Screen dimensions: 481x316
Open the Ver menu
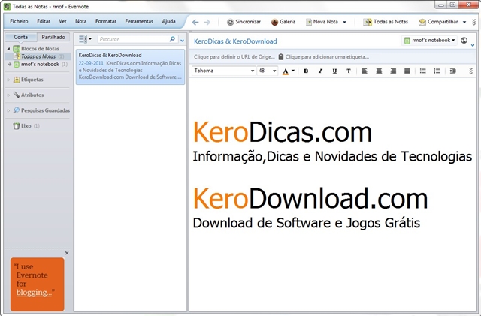point(62,21)
